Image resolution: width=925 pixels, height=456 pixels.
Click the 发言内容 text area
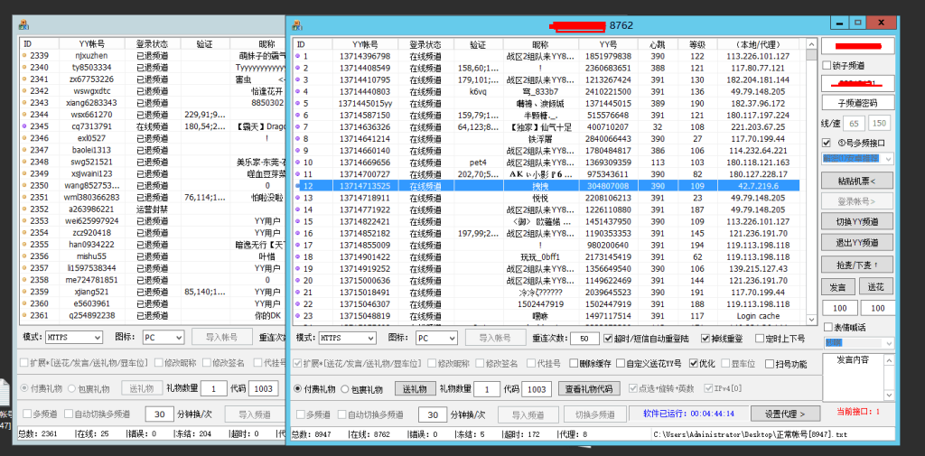point(853,376)
